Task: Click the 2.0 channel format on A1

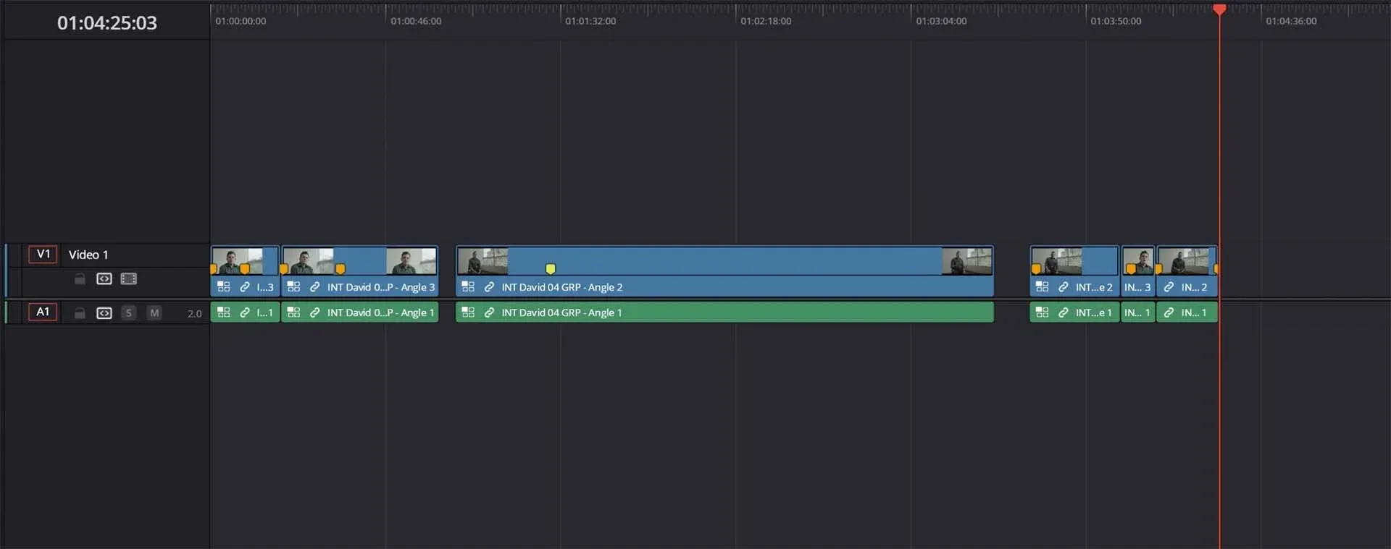Action: pyautogui.click(x=194, y=314)
